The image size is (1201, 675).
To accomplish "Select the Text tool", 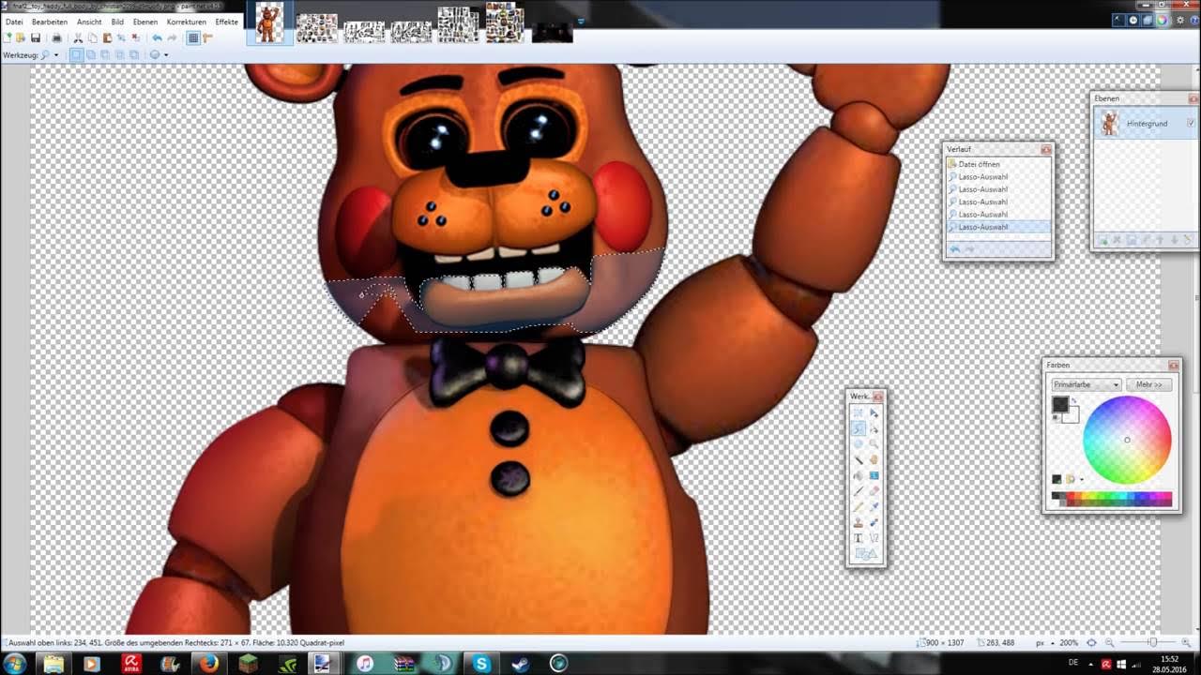I will coord(858,538).
